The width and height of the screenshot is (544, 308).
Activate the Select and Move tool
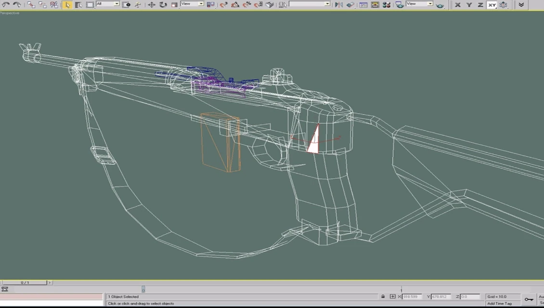point(151,4)
